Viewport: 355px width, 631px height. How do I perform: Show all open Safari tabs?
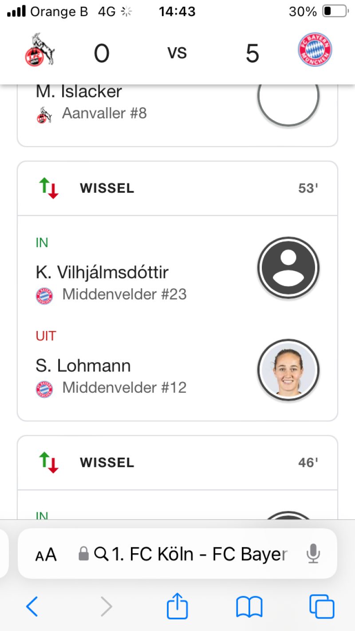321,607
